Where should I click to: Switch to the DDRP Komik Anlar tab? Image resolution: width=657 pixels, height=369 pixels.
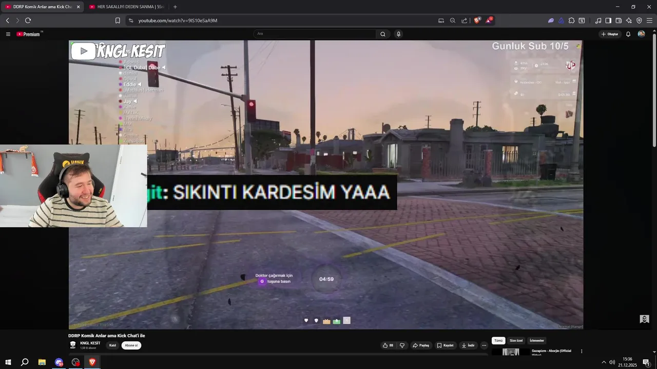pos(41,7)
